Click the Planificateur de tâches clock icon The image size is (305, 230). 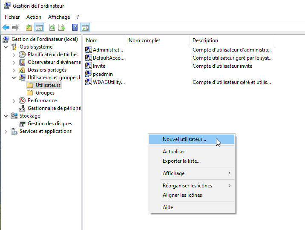click(22, 55)
